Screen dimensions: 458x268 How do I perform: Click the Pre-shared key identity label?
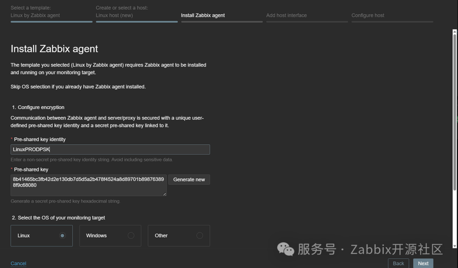point(40,139)
